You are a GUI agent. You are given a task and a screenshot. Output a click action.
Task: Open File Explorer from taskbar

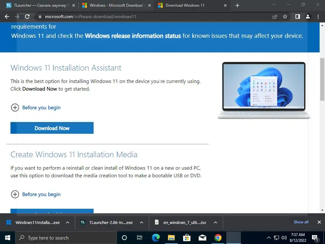171,238
